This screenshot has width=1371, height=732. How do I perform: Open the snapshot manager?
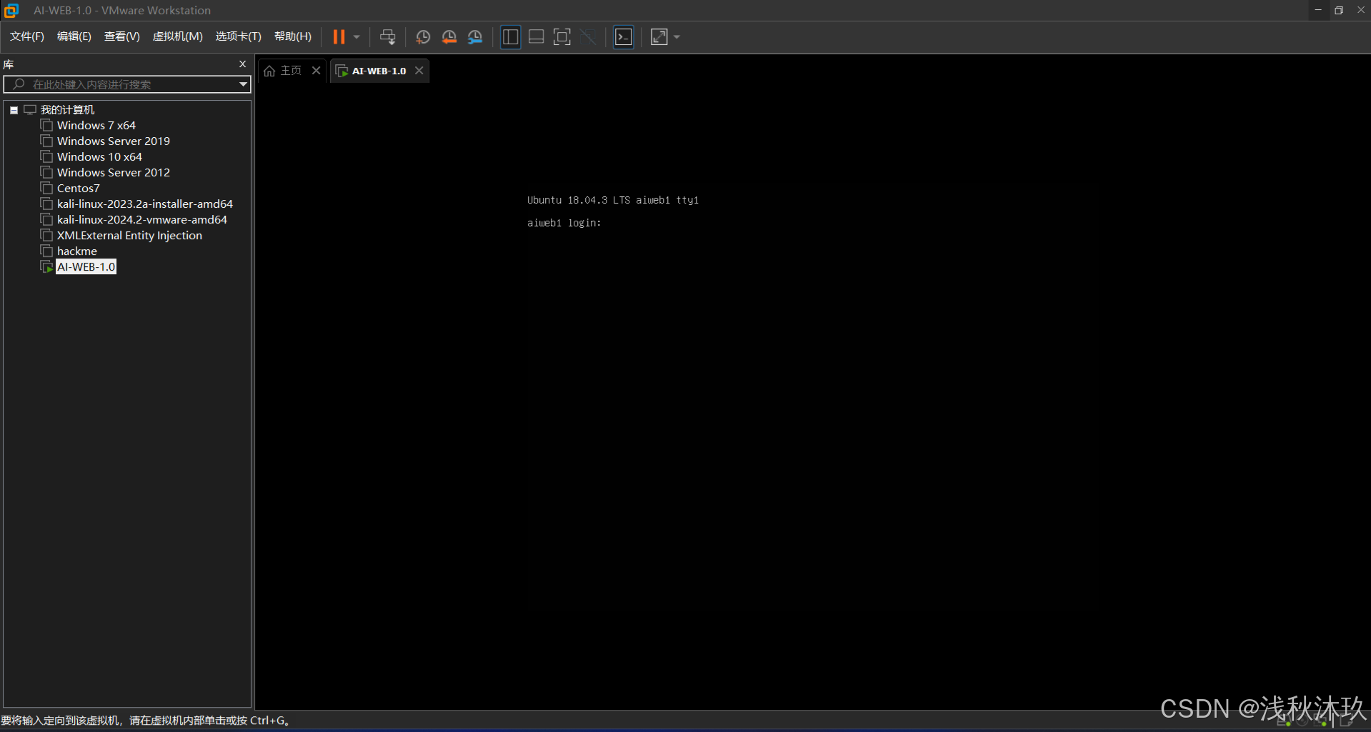(x=475, y=37)
